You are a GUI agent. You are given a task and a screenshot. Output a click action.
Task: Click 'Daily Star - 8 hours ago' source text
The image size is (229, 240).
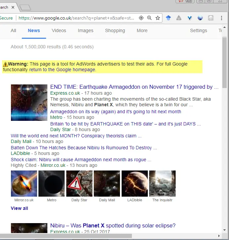(x=75, y=130)
